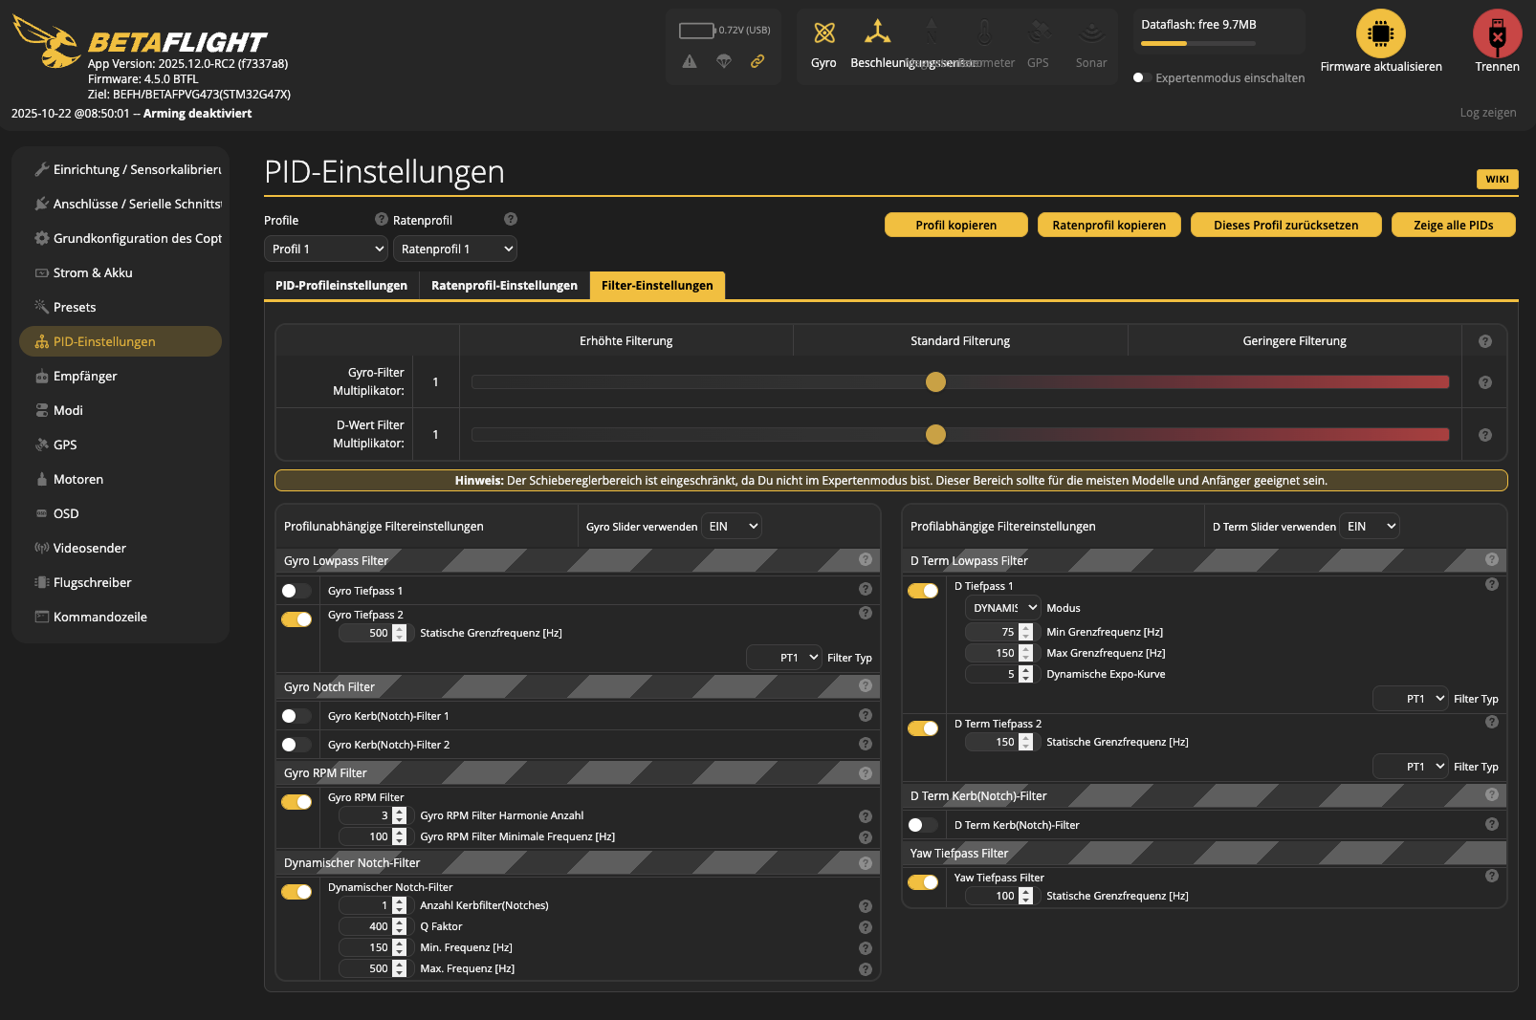
Task: Click help icon for Gyro-Filter Multiplikator slider
Action: 1484,382
